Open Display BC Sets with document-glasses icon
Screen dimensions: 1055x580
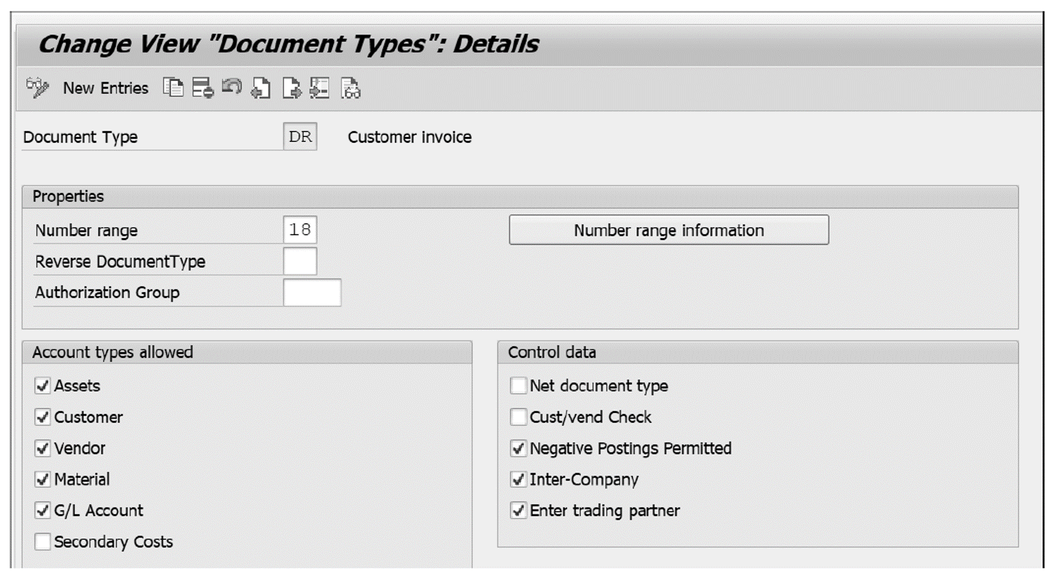point(350,89)
